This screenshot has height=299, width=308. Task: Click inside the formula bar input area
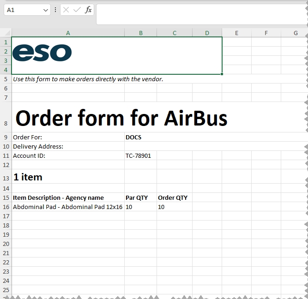coord(202,14)
